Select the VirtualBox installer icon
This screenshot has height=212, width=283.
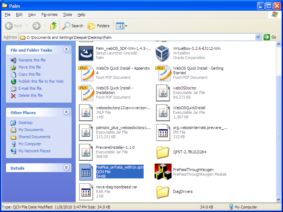tap(163, 53)
